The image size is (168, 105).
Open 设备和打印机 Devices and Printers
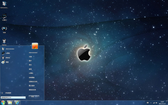tap(33, 81)
